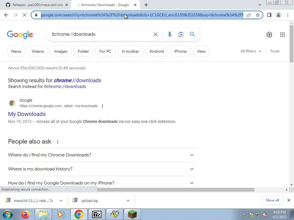Click the magnifier search button
Image resolution: width=294 pixels, height=220 pixels.
192,34
